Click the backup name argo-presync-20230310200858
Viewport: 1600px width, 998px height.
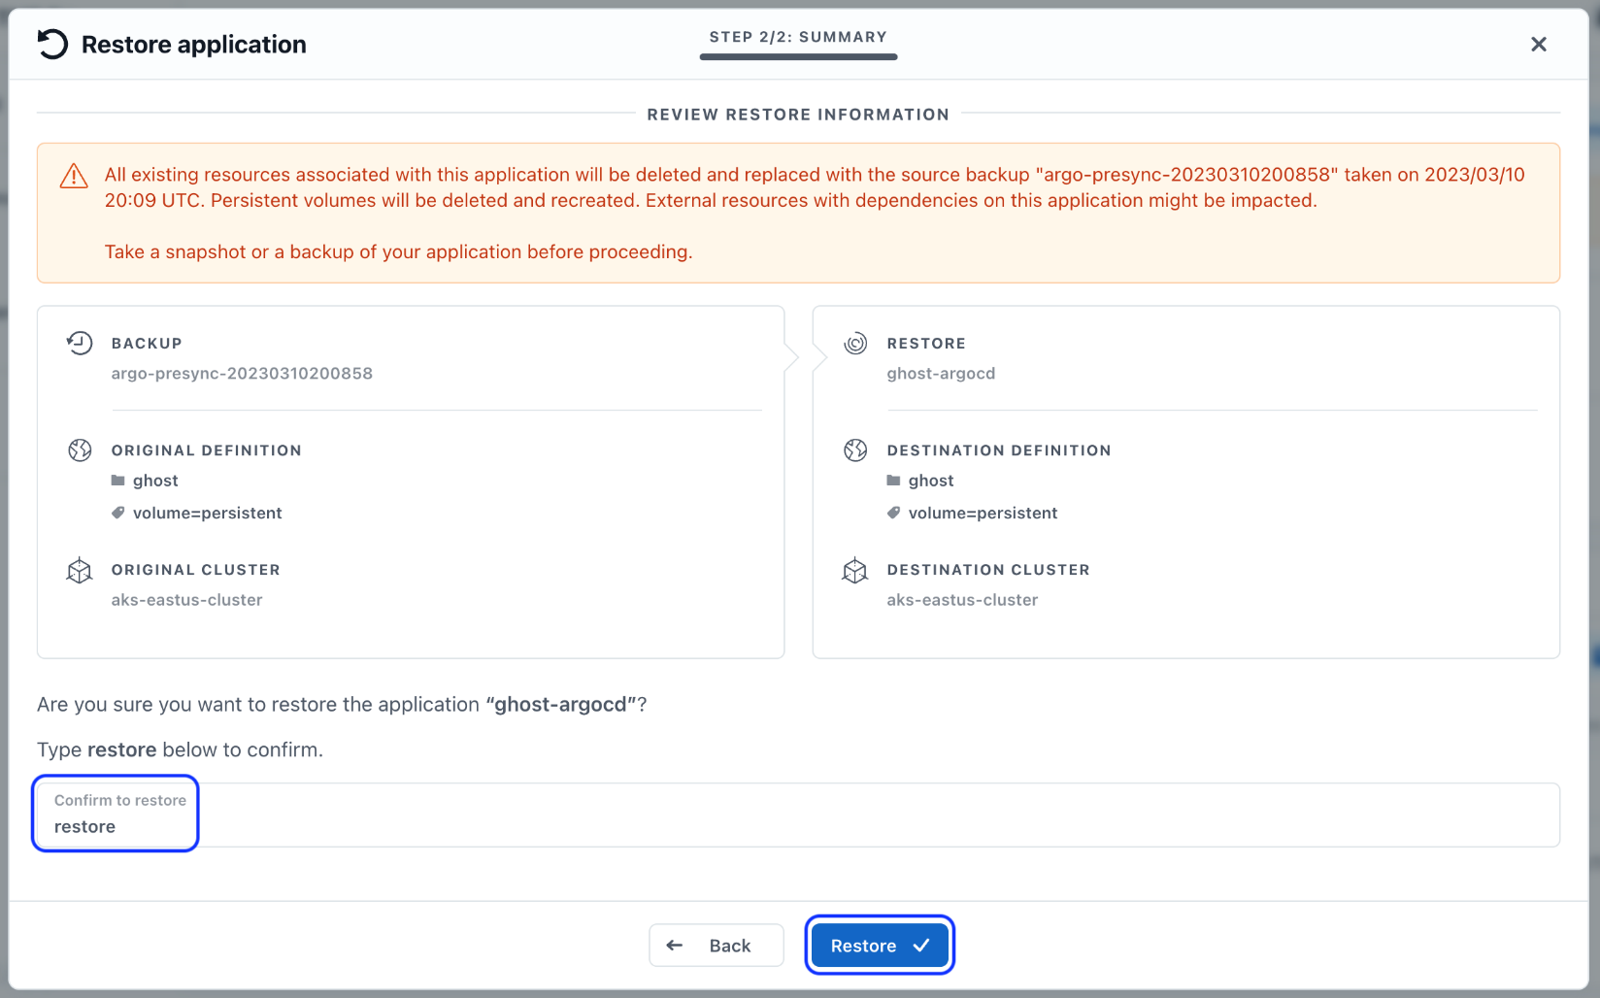click(x=242, y=373)
